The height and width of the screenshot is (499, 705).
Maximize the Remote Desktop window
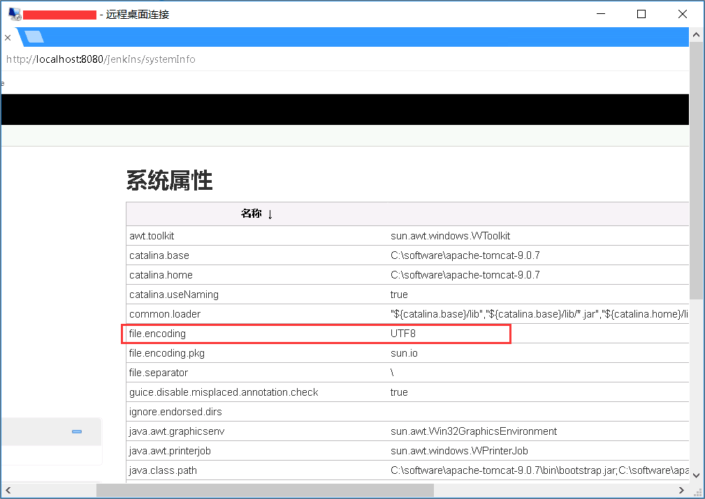coord(641,14)
